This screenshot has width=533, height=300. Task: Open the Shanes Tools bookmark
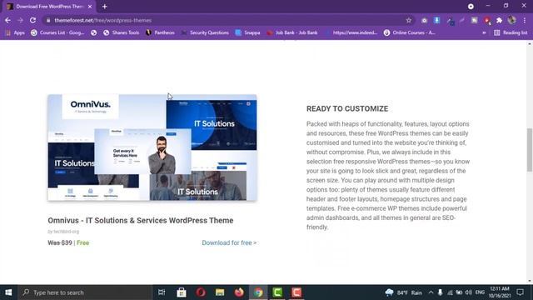tap(122, 32)
